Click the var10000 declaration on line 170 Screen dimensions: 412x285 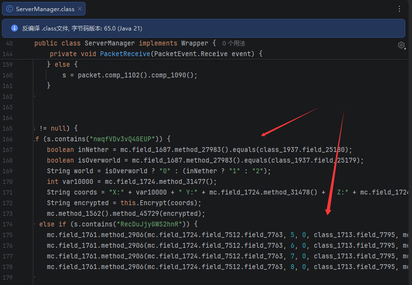(78, 181)
